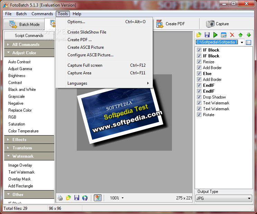Open the Commands menu
Screen dimensions: 257x214
pos(42,14)
